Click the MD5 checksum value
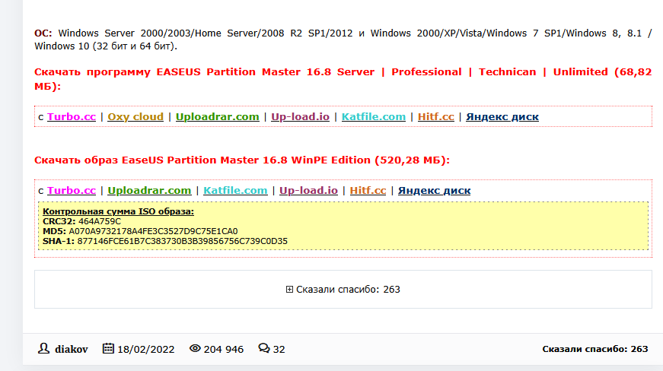The width and height of the screenshot is (663, 371). 153,231
